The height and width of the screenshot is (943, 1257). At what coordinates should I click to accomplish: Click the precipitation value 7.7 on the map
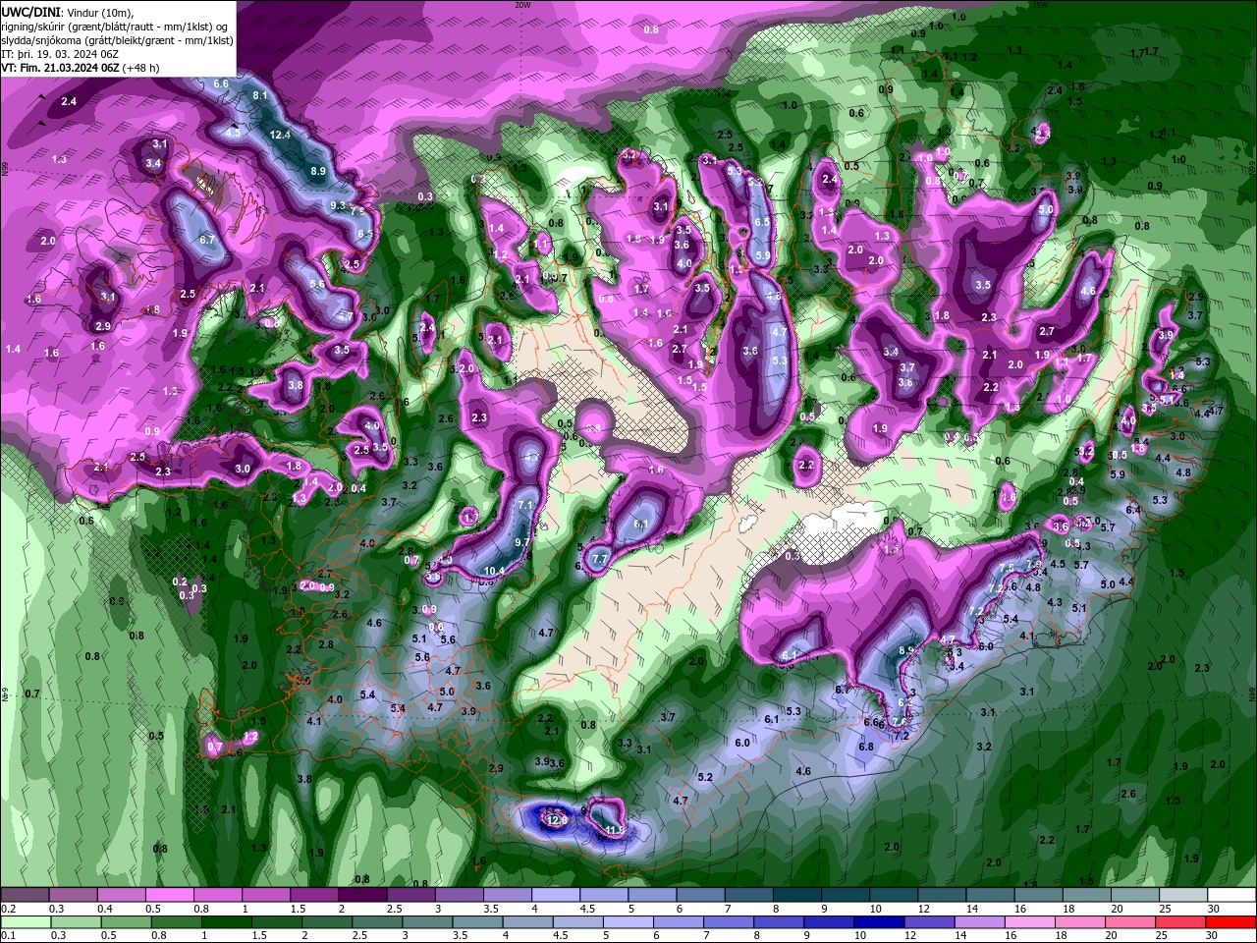[x=601, y=558]
